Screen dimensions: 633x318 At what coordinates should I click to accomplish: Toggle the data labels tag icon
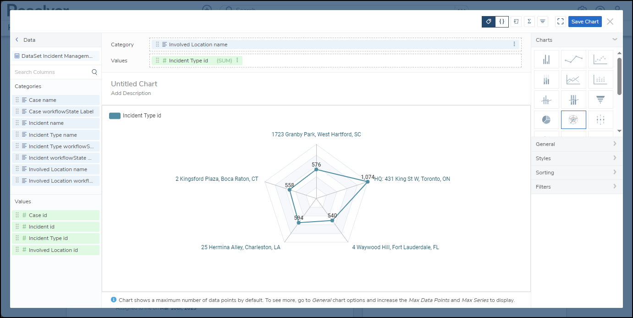(x=489, y=22)
